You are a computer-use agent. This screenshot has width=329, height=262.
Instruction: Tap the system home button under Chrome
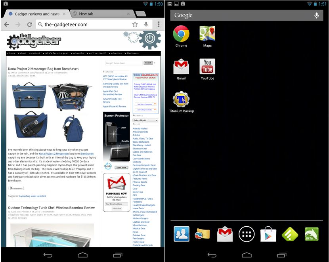tap(83, 255)
